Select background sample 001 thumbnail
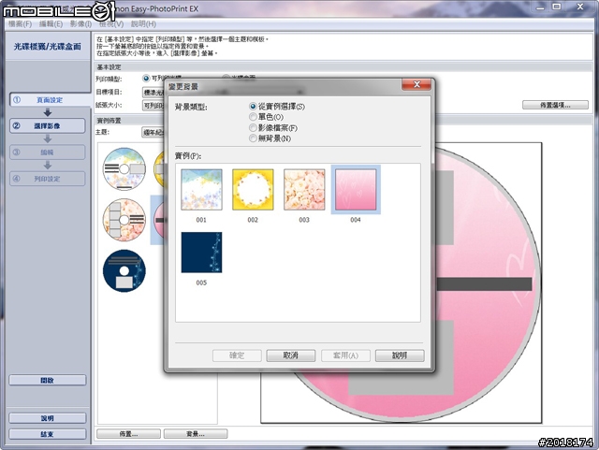Viewport: 599px width, 450px height. click(x=201, y=190)
